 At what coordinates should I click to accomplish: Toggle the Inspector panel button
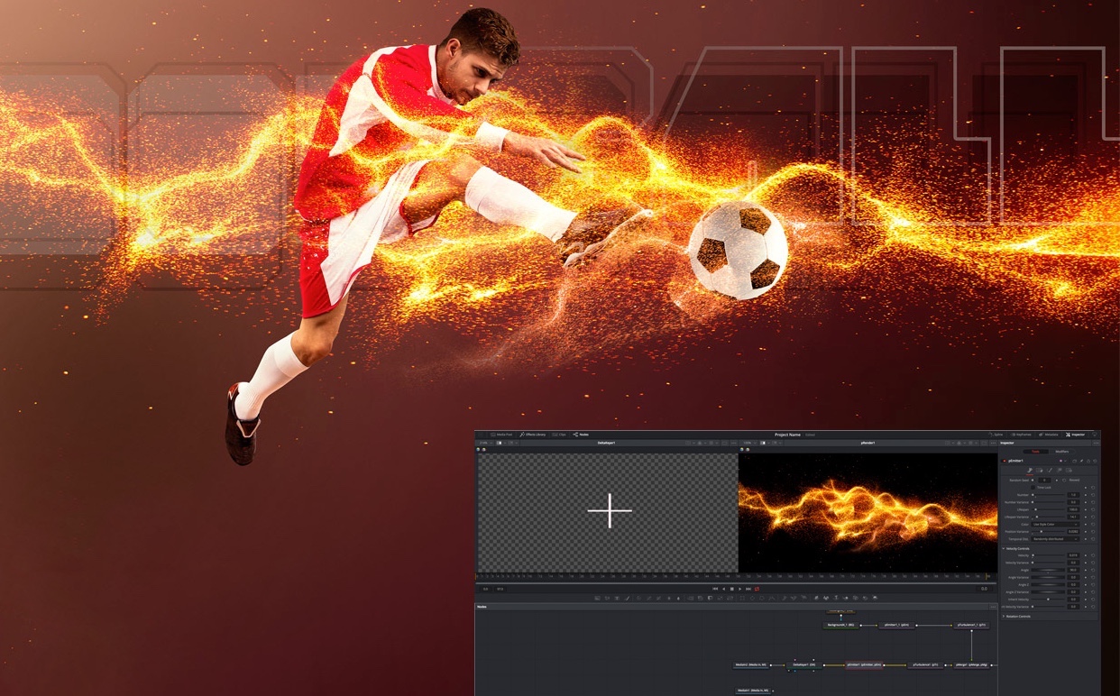click(x=1076, y=435)
